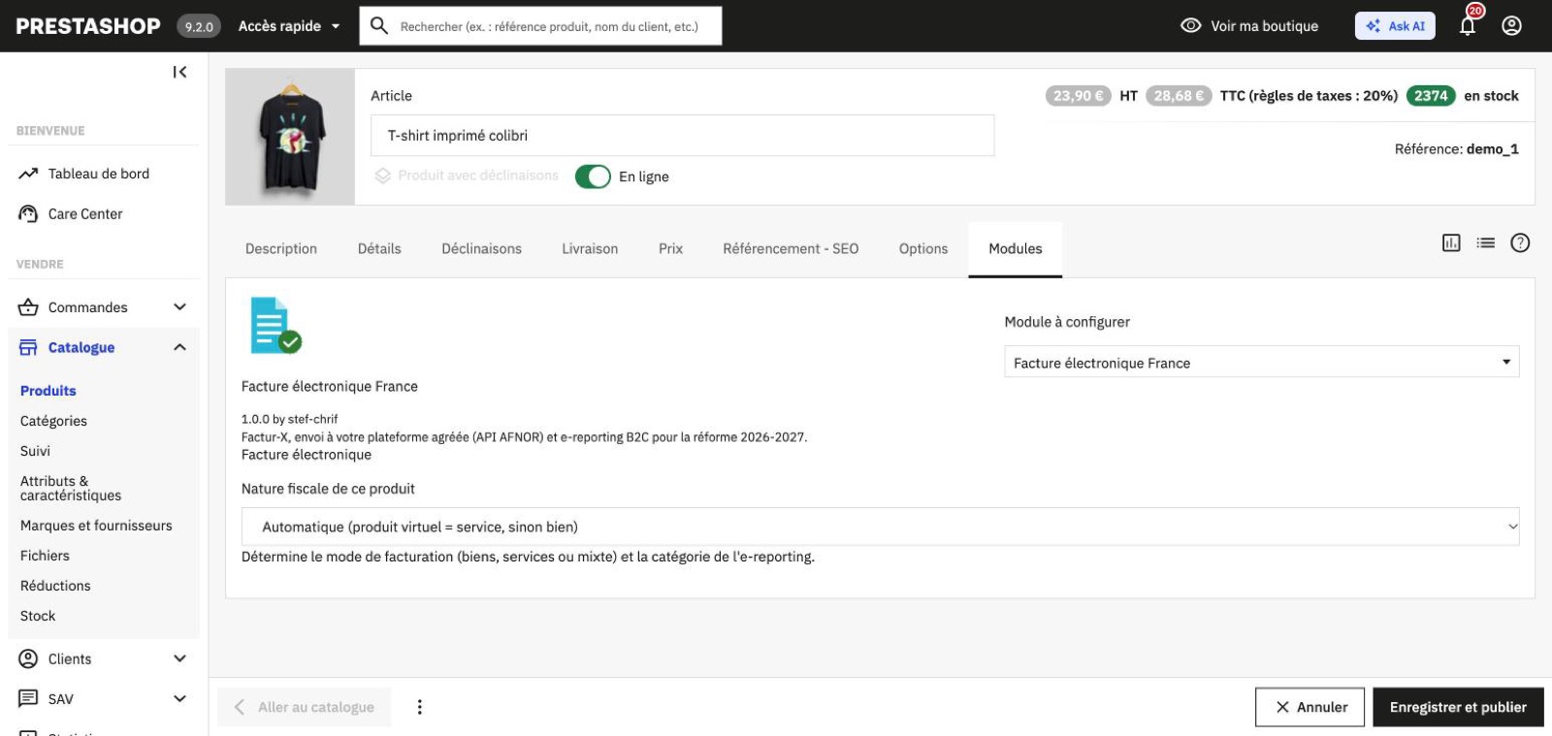The height and width of the screenshot is (736, 1552).
Task: Open the product statistics chart icon
Action: coord(1451,242)
